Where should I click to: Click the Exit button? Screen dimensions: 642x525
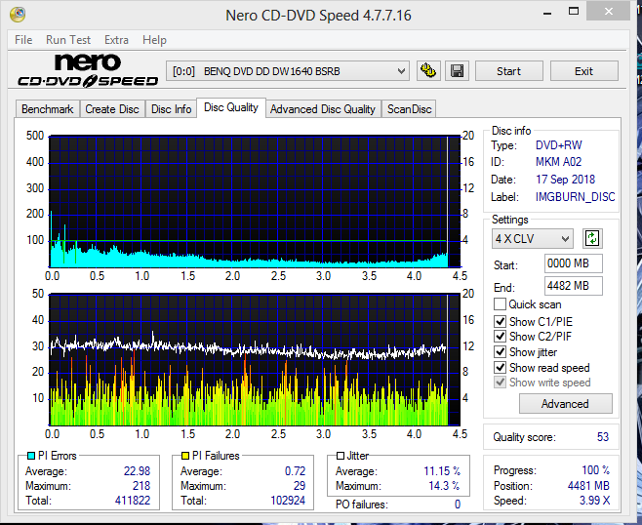583,71
